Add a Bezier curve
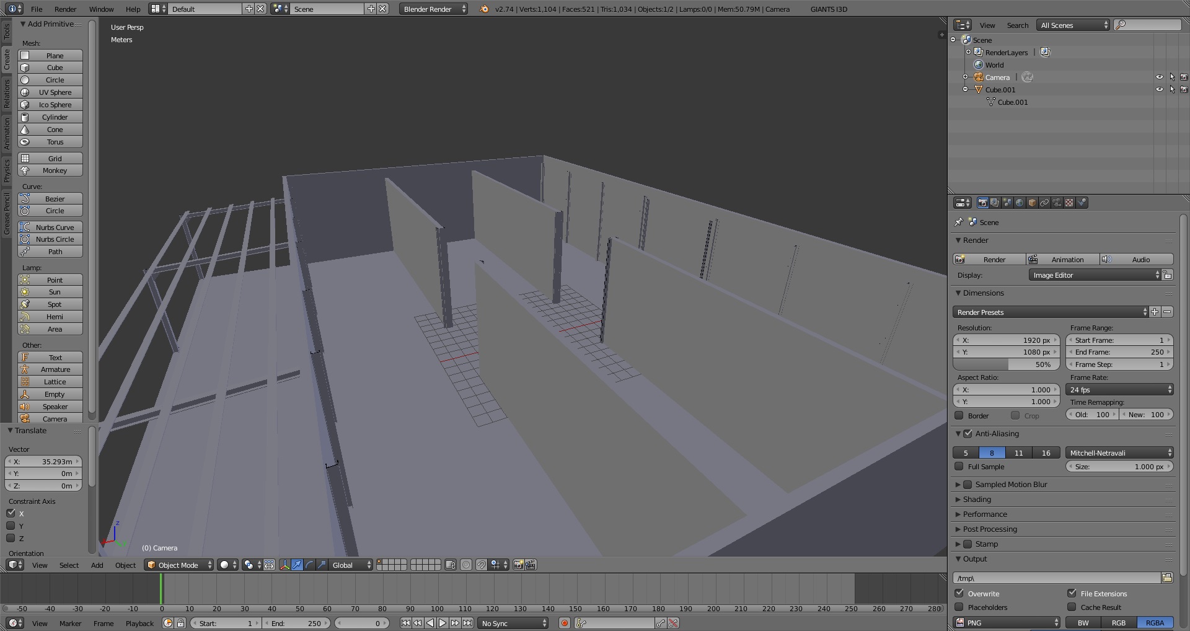This screenshot has height=631, width=1190. [x=50, y=199]
